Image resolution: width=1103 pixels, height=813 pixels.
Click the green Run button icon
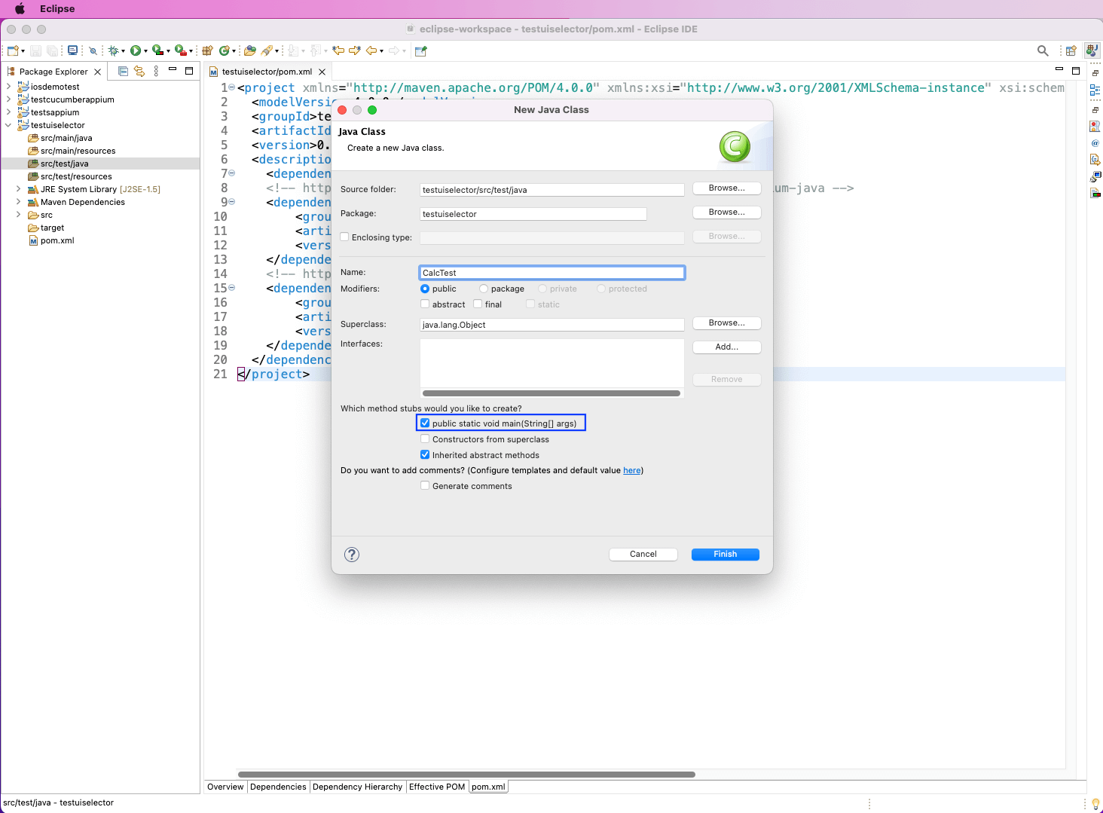[x=136, y=50]
